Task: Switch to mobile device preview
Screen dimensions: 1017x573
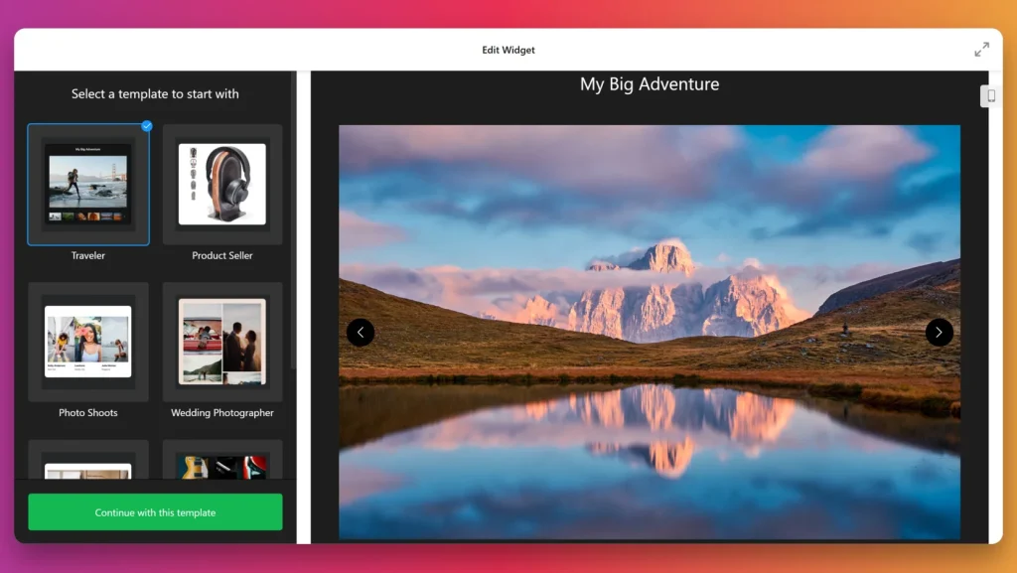Action: point(990,95)
